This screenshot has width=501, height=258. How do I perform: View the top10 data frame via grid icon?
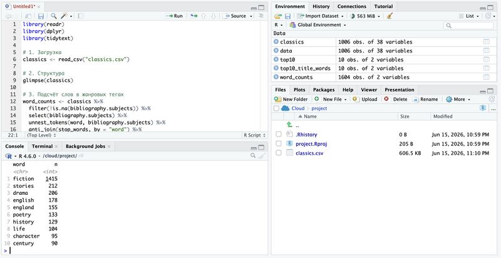[487, 59]
